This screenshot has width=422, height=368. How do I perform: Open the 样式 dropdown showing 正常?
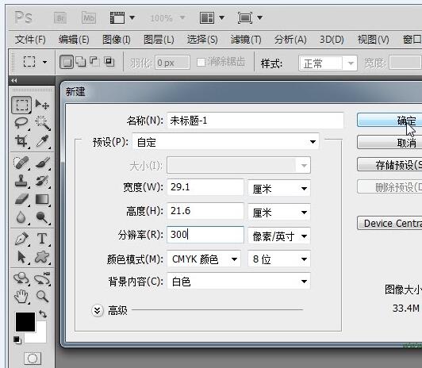[328, 63]
